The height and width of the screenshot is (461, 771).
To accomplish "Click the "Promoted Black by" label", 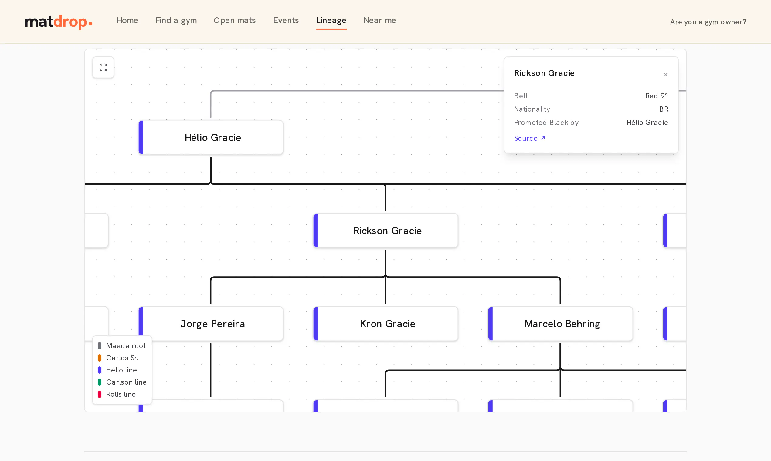I will pyautogui.click(x=547, y=123).
